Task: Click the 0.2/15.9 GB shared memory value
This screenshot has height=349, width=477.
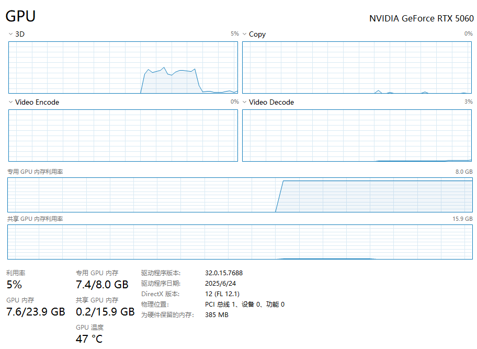Action: (105, 312)
